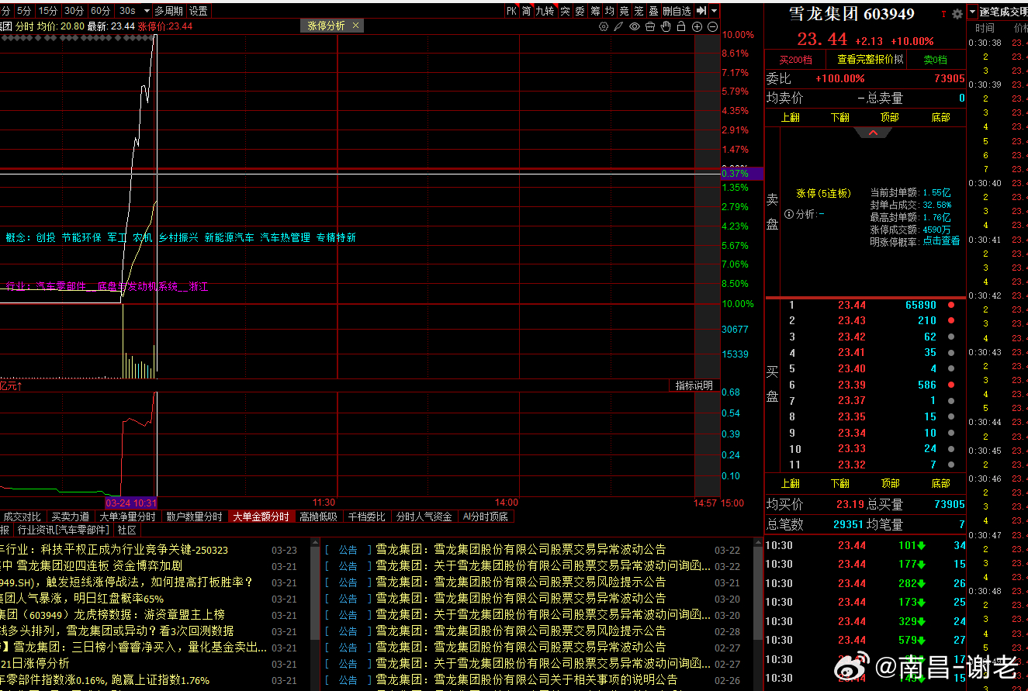Switch to the 千档委比 indicator tab
Viewport: 1028px width, 691px height.
pos(367,517)
